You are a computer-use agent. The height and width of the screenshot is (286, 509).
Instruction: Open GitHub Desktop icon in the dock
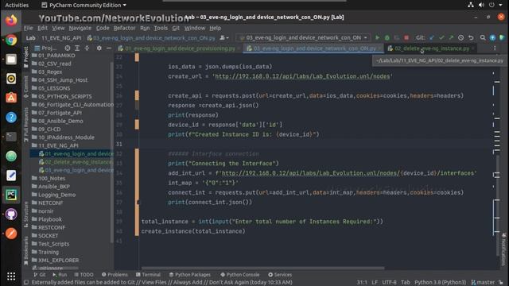[x=11, y=214]
